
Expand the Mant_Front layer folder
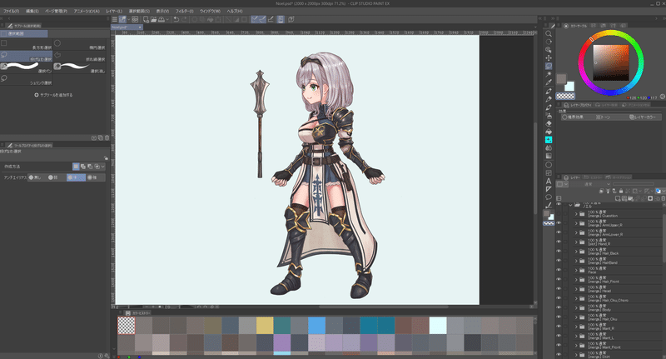click(576, 346)
